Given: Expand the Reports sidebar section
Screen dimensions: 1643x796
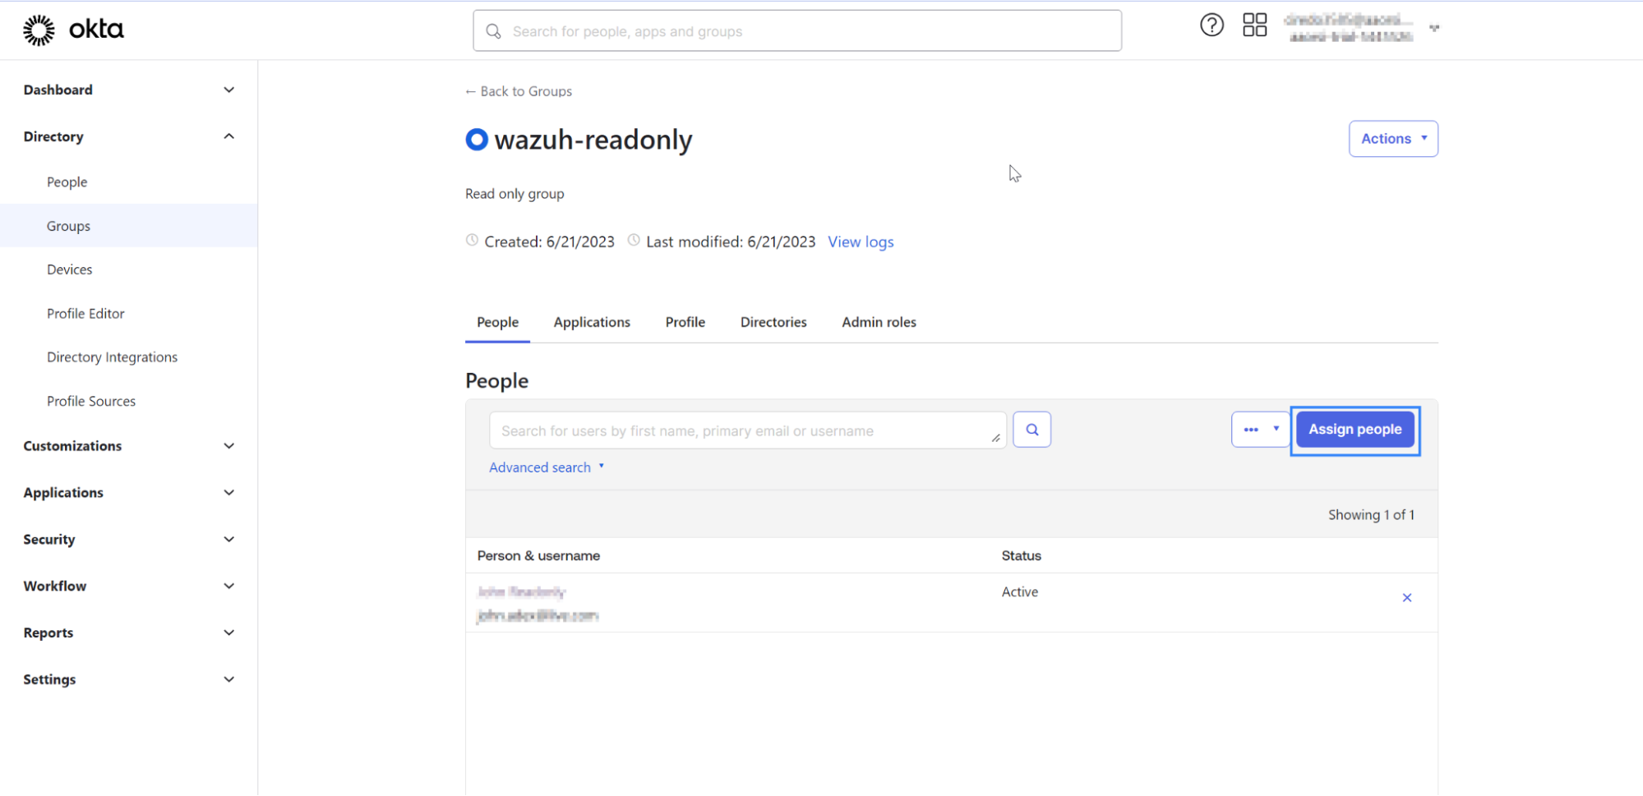Looking at the screenshot, I should pos(129,633).
